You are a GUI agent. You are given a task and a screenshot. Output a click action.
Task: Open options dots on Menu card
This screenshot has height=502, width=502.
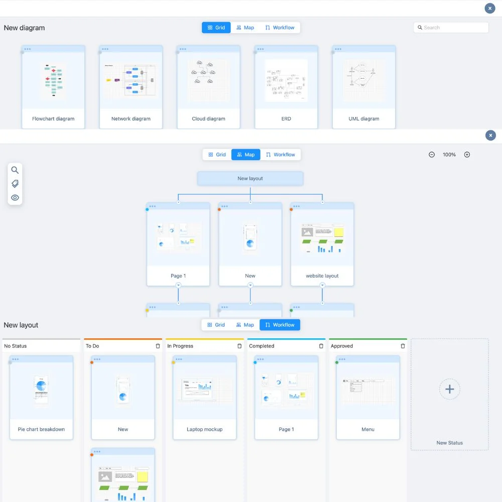point(342,359)
